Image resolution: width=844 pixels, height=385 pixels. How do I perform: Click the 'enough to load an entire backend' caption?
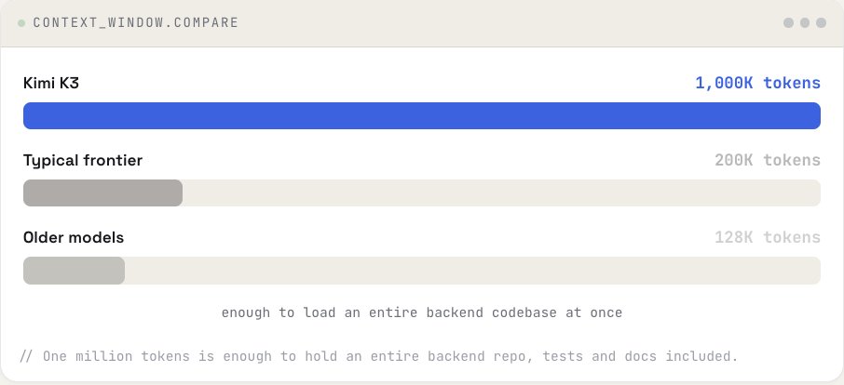(422, 312)
